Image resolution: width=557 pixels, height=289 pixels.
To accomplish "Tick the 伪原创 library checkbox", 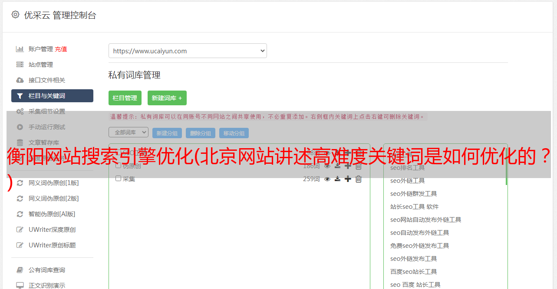I will coord(118,166).
